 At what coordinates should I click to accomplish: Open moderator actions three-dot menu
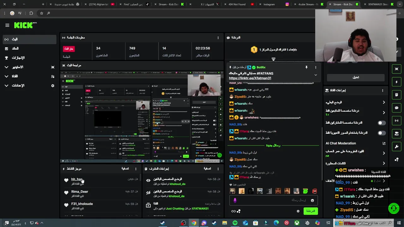[218, 169]
